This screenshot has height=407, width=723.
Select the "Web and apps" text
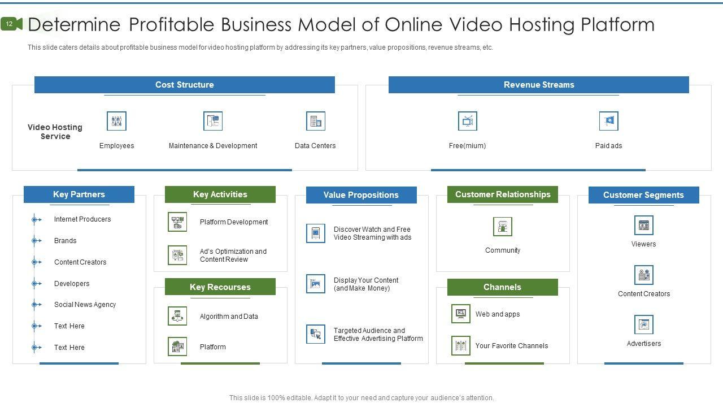click(x=498, y=314)
